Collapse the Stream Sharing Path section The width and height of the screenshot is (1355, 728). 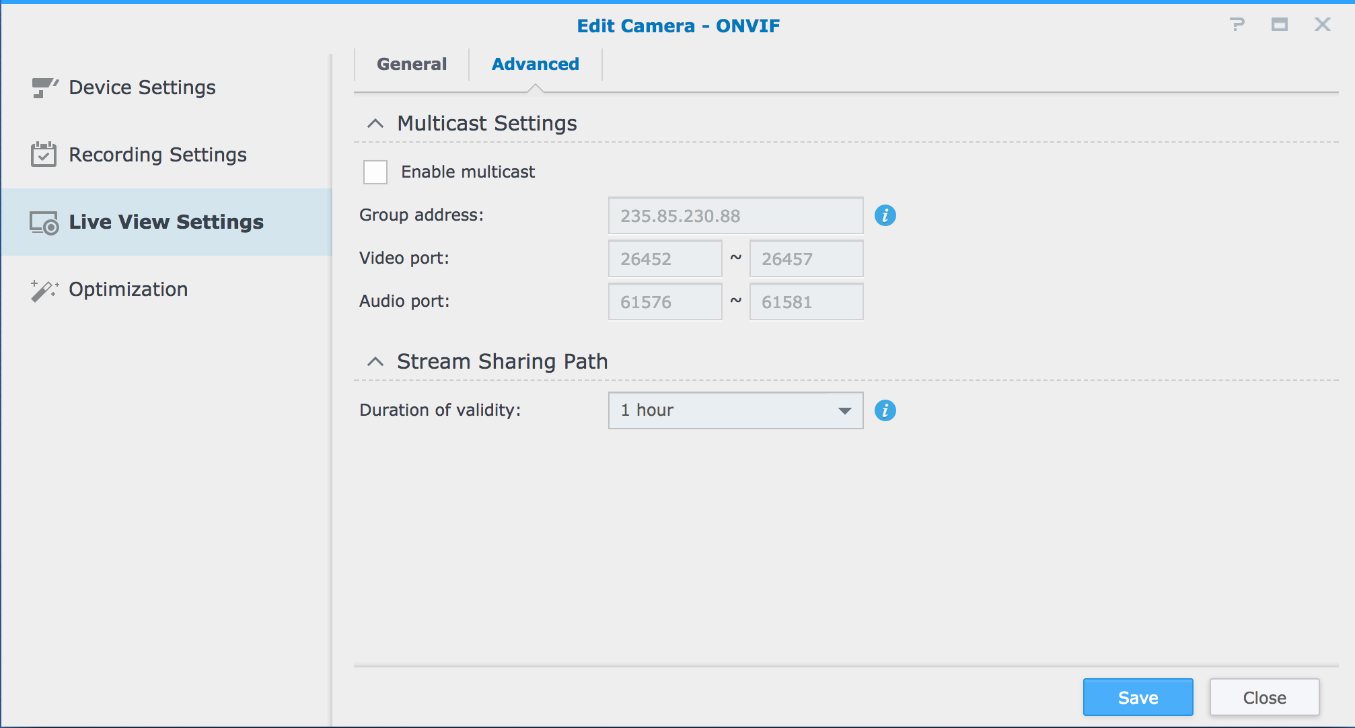[375, 362]
